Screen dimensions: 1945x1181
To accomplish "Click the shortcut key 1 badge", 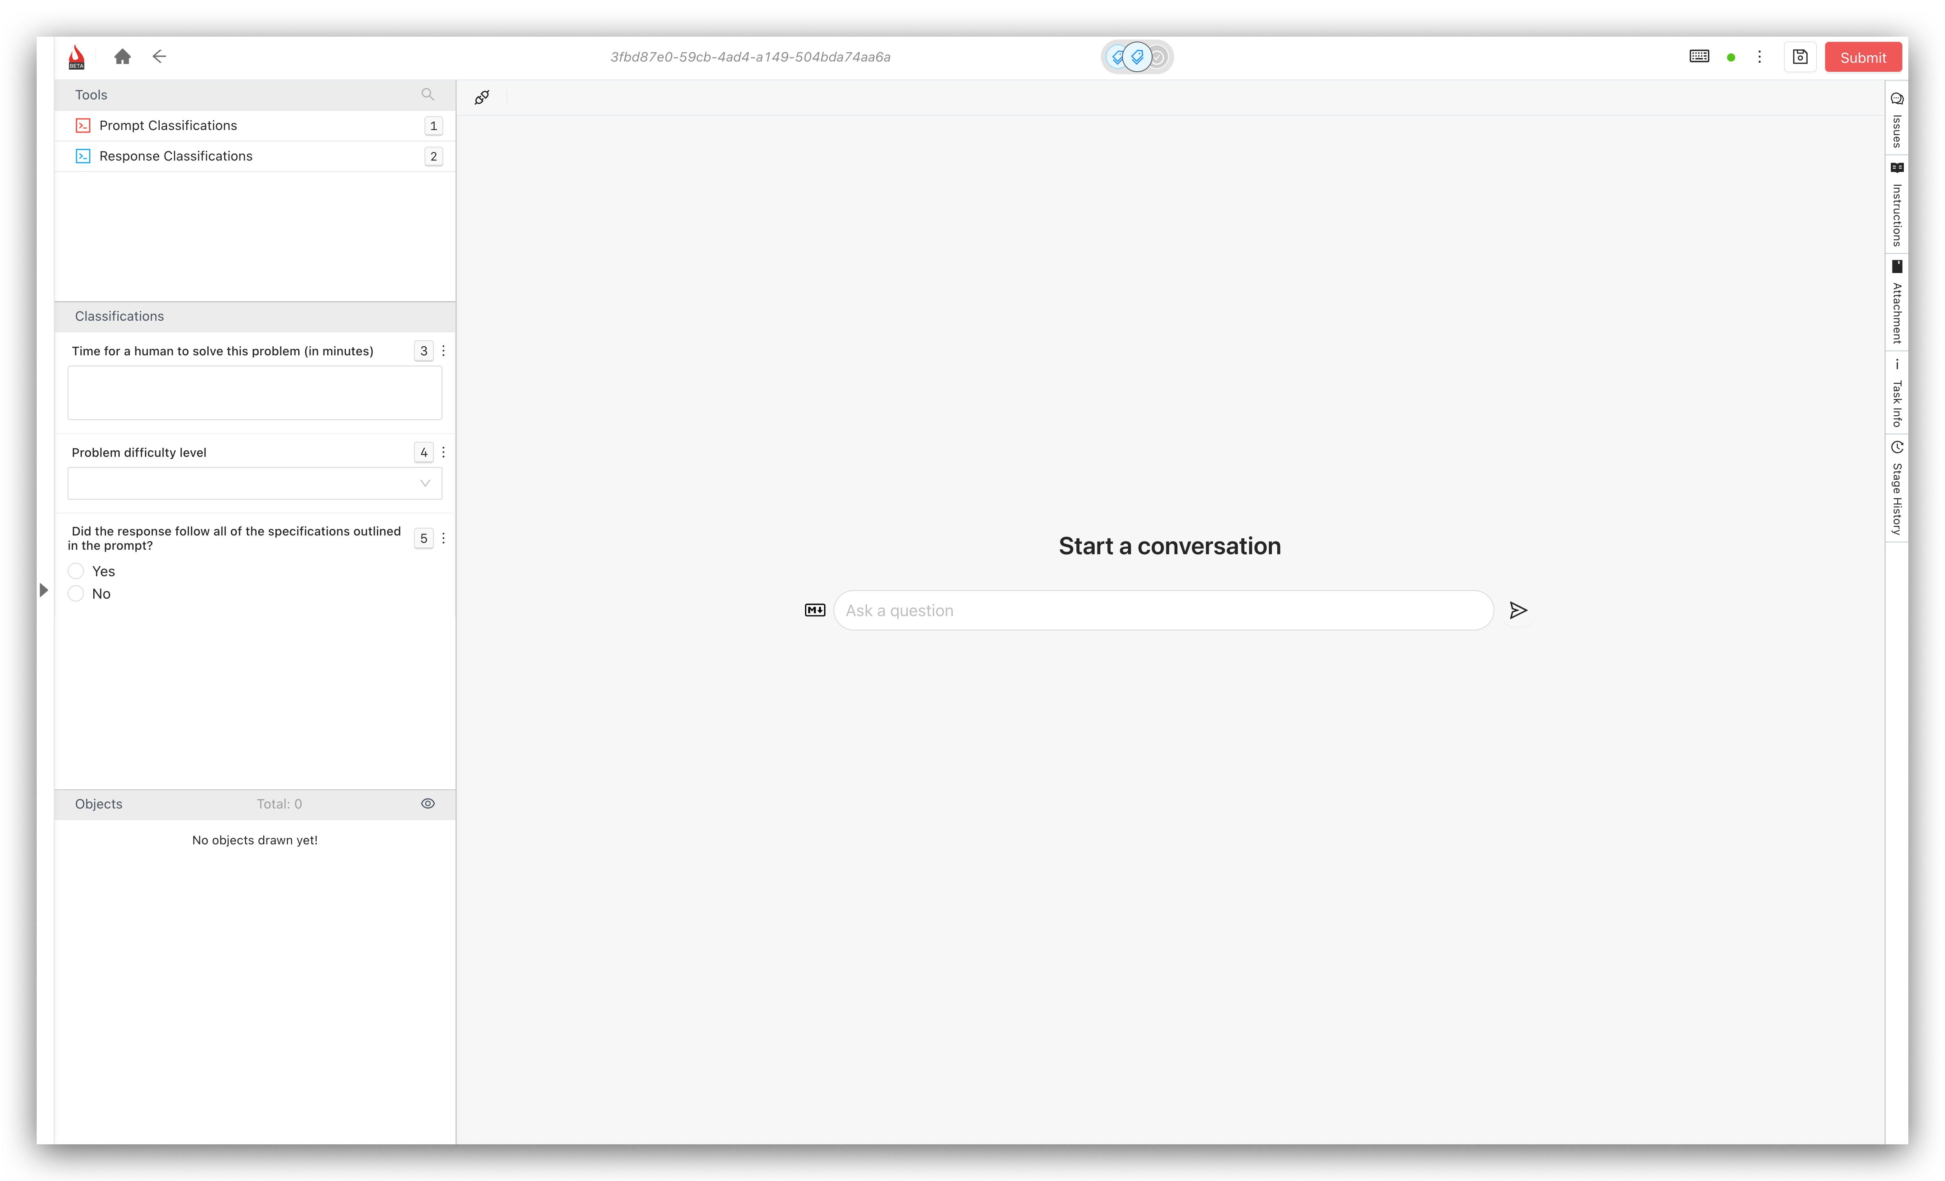I will click(x=433, y=126).
